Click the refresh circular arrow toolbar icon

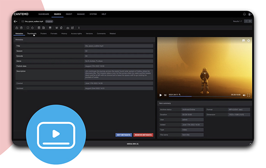pos(33,28)
